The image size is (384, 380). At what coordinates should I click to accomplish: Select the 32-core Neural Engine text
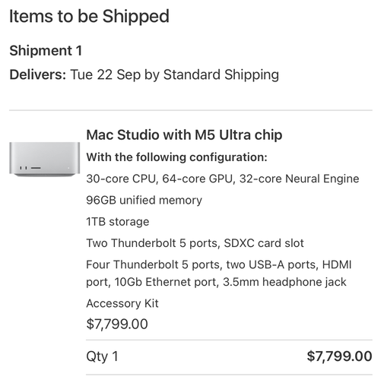[x=299, y=179]
